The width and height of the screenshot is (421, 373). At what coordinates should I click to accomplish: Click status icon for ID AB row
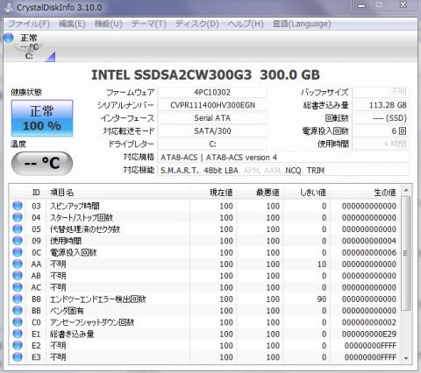[x=18, y=276]
